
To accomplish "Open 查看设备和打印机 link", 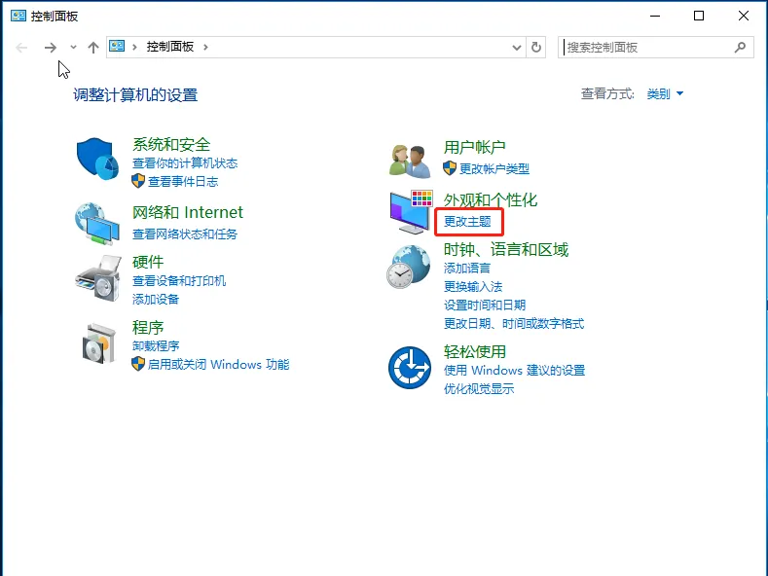I will click(179, 280).
